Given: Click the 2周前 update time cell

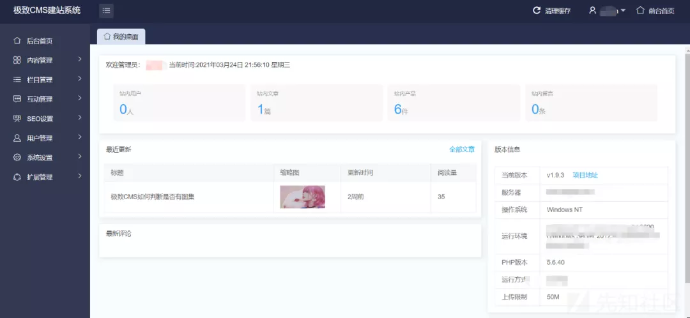Looking at the screenshot, I should [x=386, y=197].
